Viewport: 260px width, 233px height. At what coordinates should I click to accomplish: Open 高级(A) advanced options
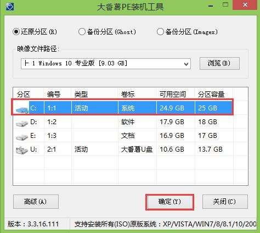36,202
